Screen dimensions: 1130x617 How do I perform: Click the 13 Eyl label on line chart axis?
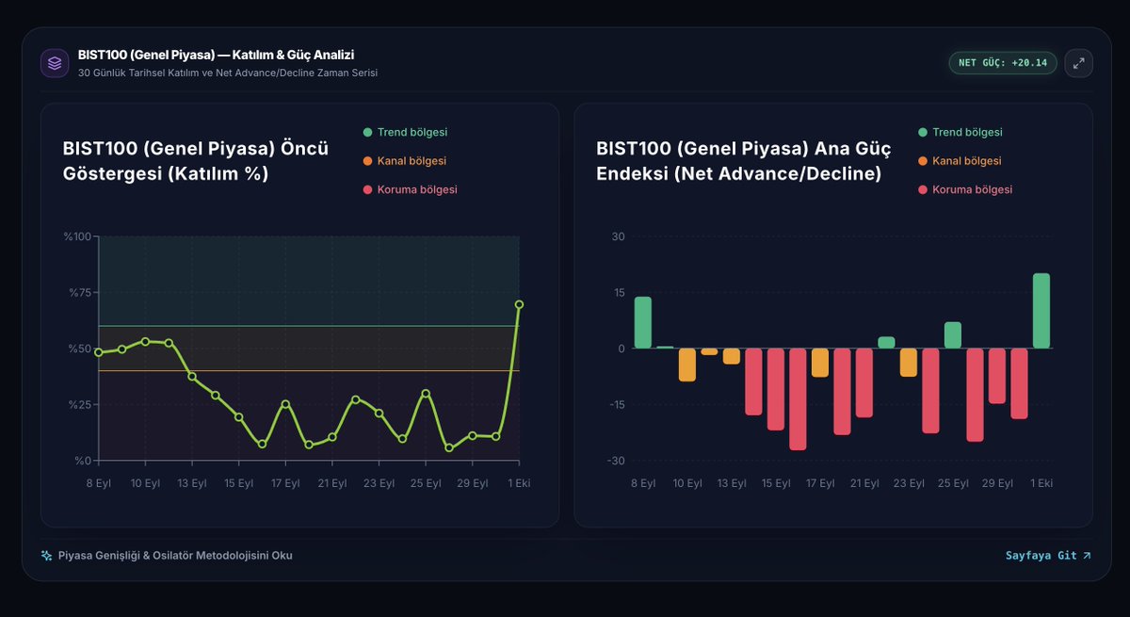192,483
